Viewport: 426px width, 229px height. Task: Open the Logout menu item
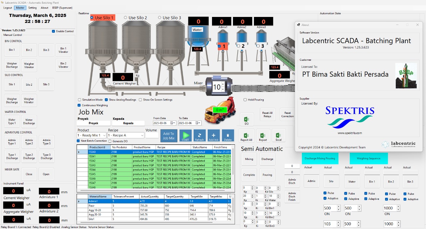[x=8, y=8]
